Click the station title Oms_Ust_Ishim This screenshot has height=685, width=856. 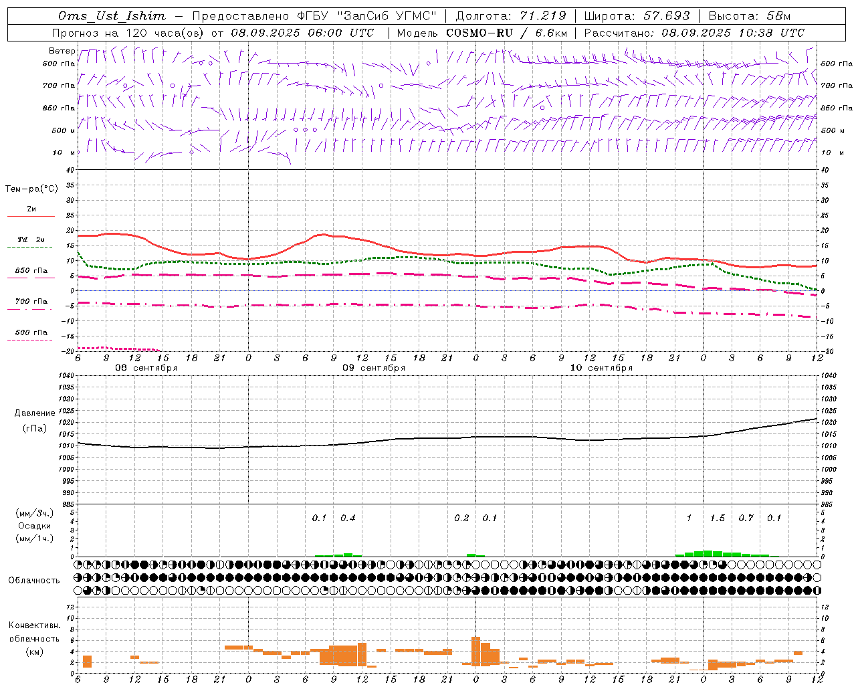pyautogui.click(x=112, y=16)
